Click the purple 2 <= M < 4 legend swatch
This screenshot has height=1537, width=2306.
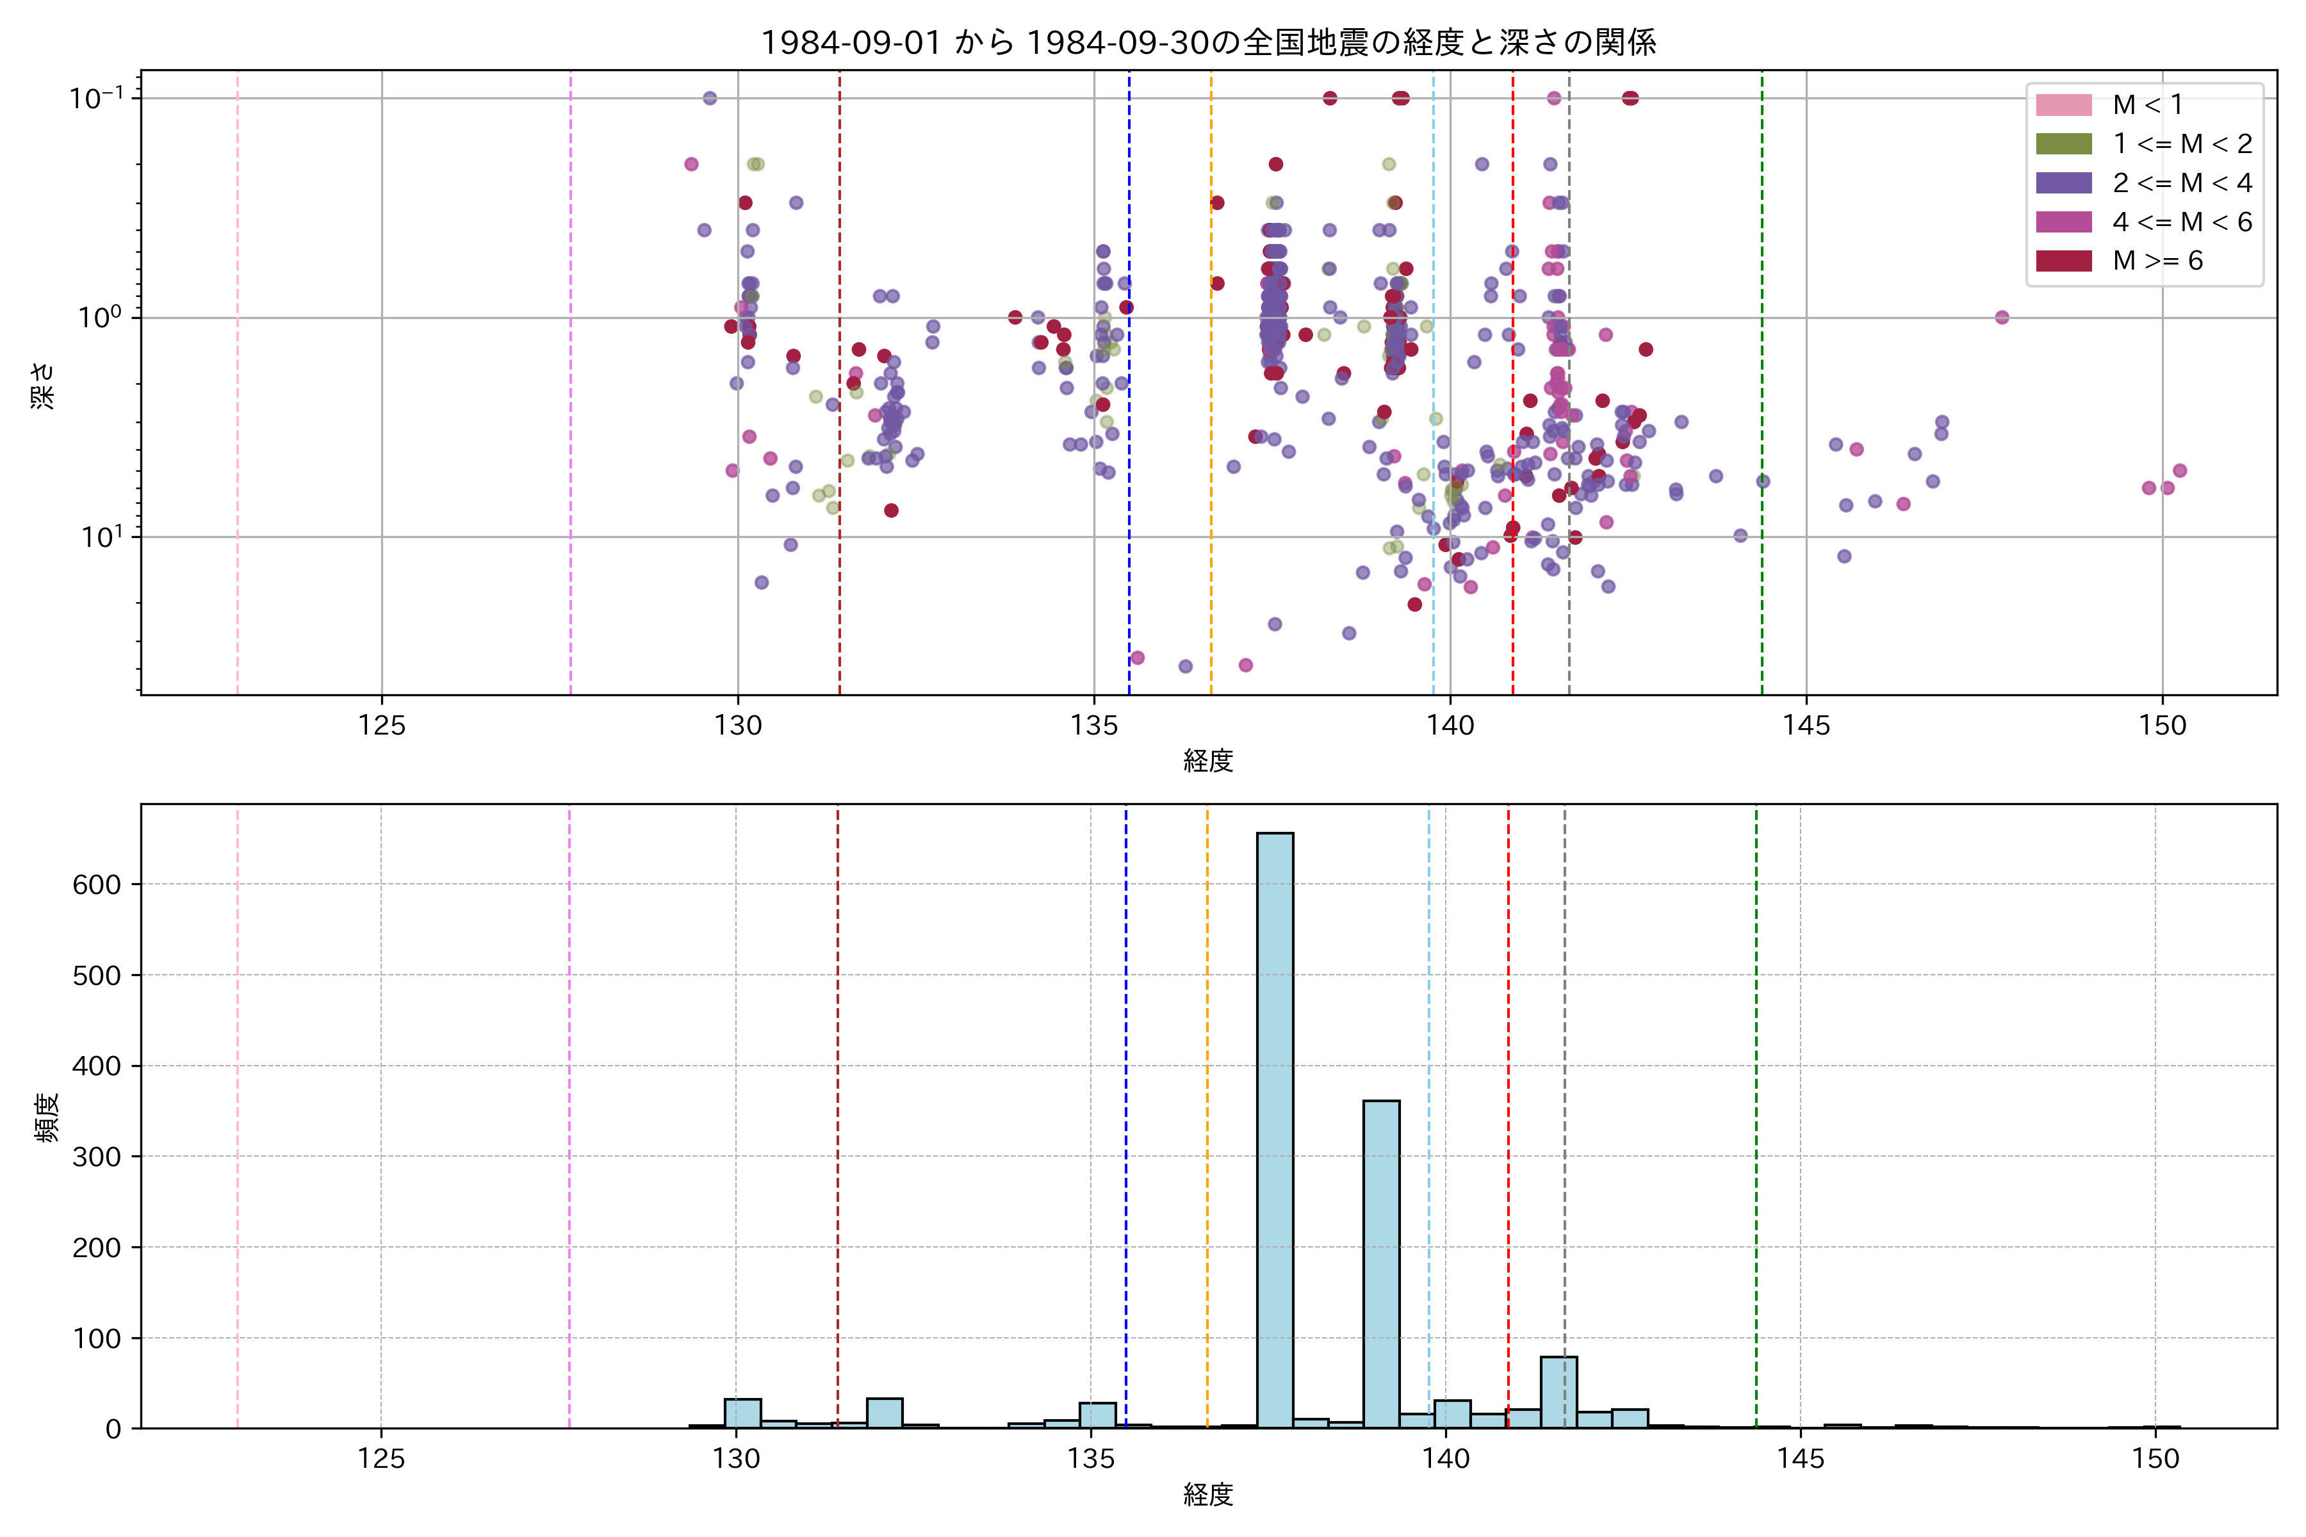click(x=2063, y=183)
